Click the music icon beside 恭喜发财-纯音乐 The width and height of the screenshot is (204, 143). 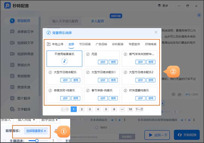(x=50, y=90)
